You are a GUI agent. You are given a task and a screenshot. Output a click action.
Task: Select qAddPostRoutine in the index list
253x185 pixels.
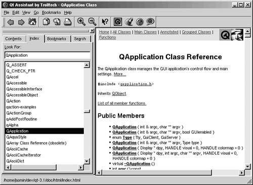45,119
